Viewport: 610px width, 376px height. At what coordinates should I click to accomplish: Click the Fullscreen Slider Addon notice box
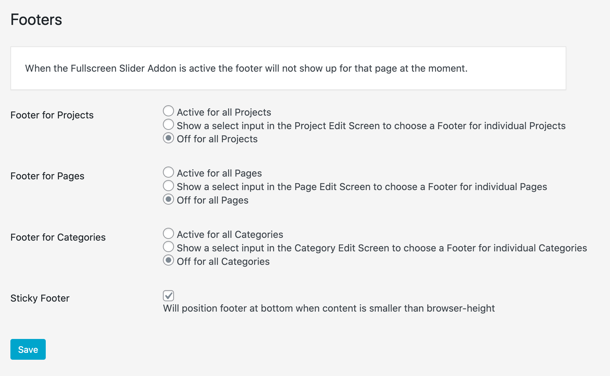[288, 69]
